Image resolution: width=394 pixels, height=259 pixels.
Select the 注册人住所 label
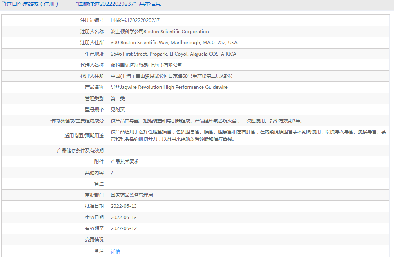tap(92, 43)
